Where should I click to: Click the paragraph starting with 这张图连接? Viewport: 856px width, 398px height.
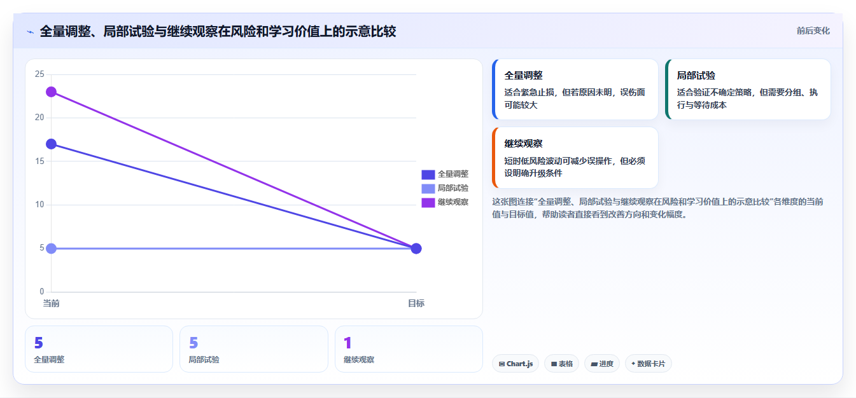(x=658, y=208)
